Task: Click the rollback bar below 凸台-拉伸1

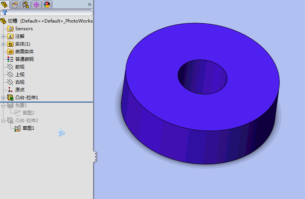Action: coord(47,102)
